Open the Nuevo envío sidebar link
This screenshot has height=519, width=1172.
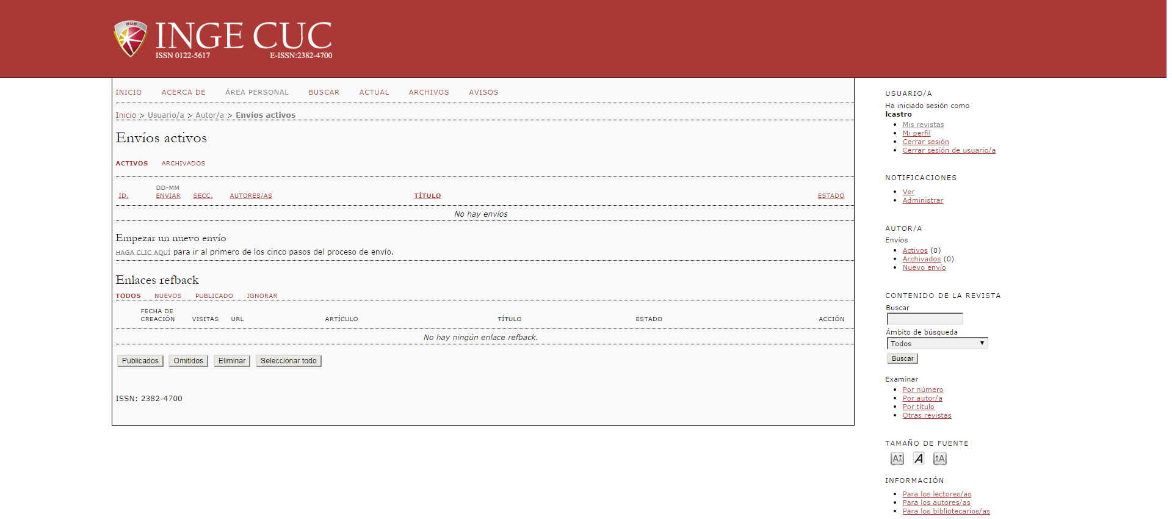point(924,267)
